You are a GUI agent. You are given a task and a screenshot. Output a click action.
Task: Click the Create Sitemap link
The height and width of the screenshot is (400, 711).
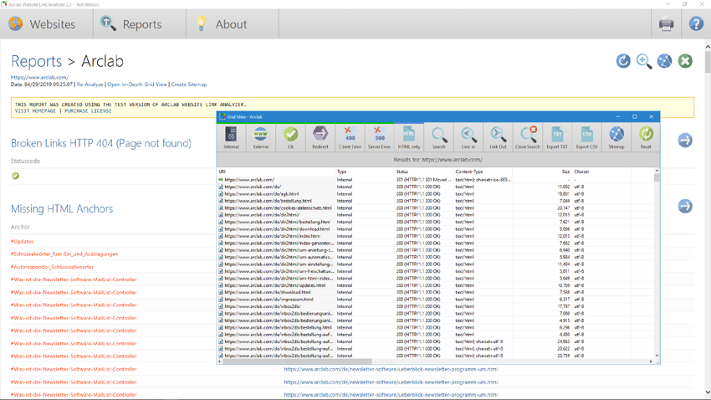[x=189, y=85]
